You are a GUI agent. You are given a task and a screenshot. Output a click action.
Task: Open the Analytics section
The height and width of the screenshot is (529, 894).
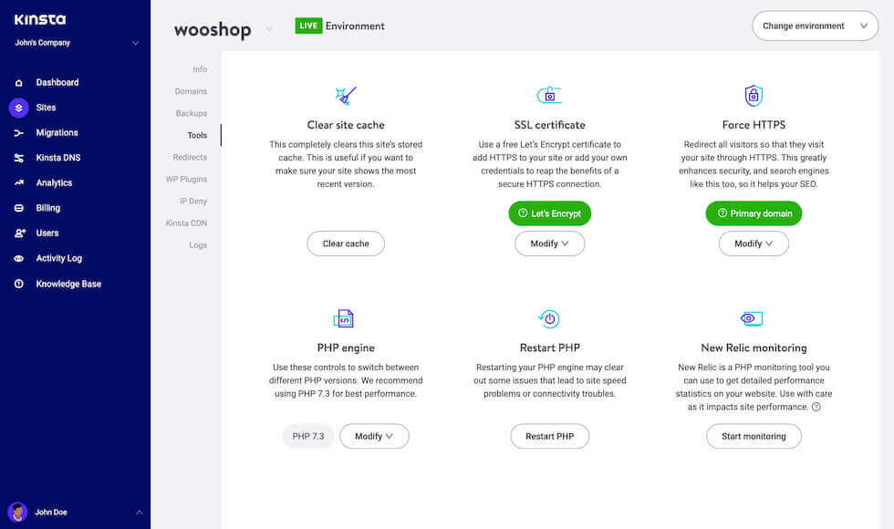point(55,182)
